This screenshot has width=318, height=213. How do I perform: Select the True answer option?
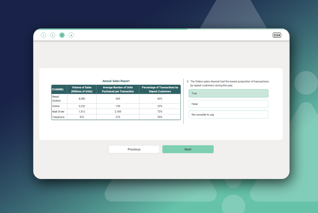tap(228, 93)
